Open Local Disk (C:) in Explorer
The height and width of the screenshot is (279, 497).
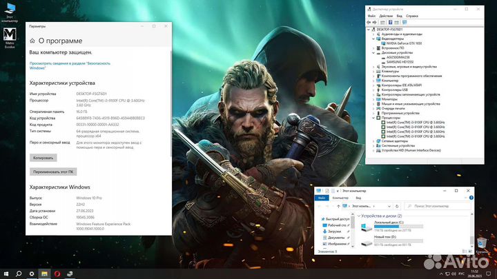pos(392,227)
